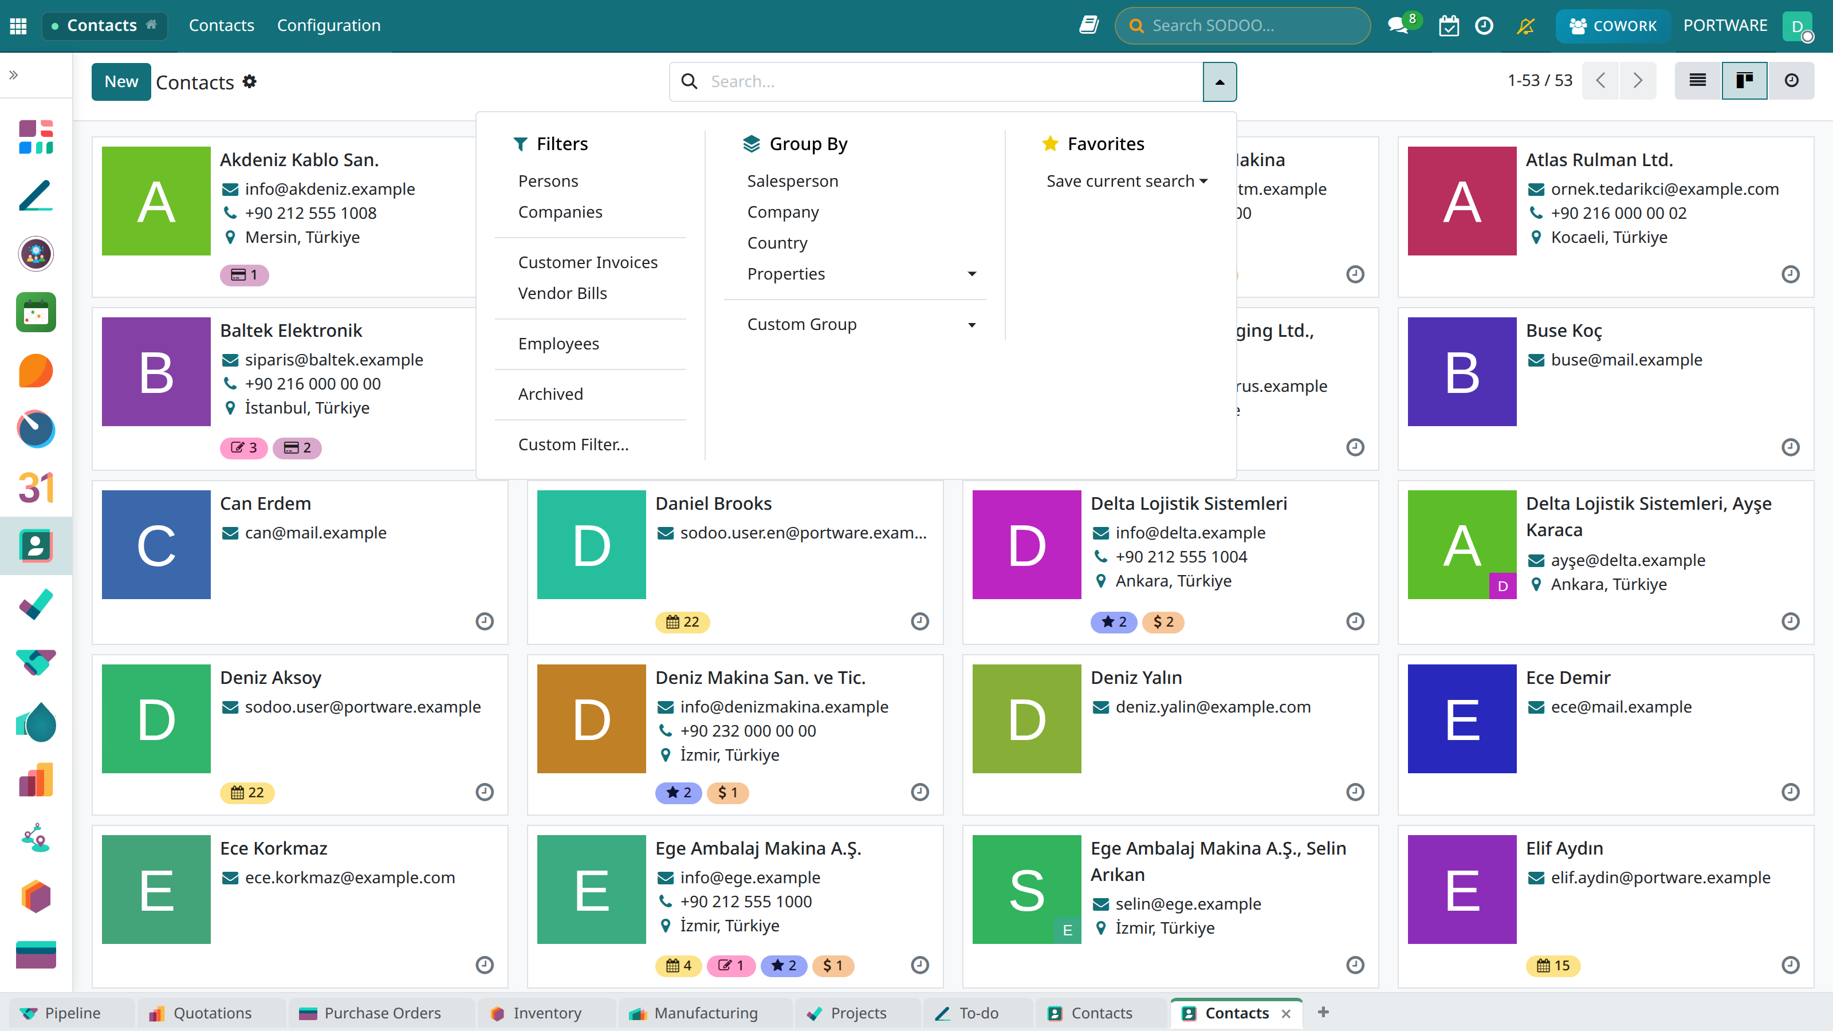Open the Contacts settings gear
The height and width of the screenshot is (1031, 1833).
[x=250, y=81]
